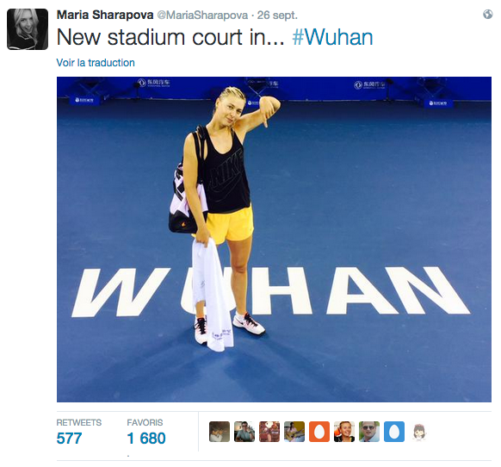The image size is (501, 467).
Task: View the 1 680 favoris list
Action: coord(146,439)
